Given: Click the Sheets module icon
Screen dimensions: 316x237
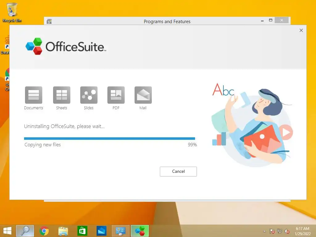Looking at the screenshot, I should tap(62, 95).
